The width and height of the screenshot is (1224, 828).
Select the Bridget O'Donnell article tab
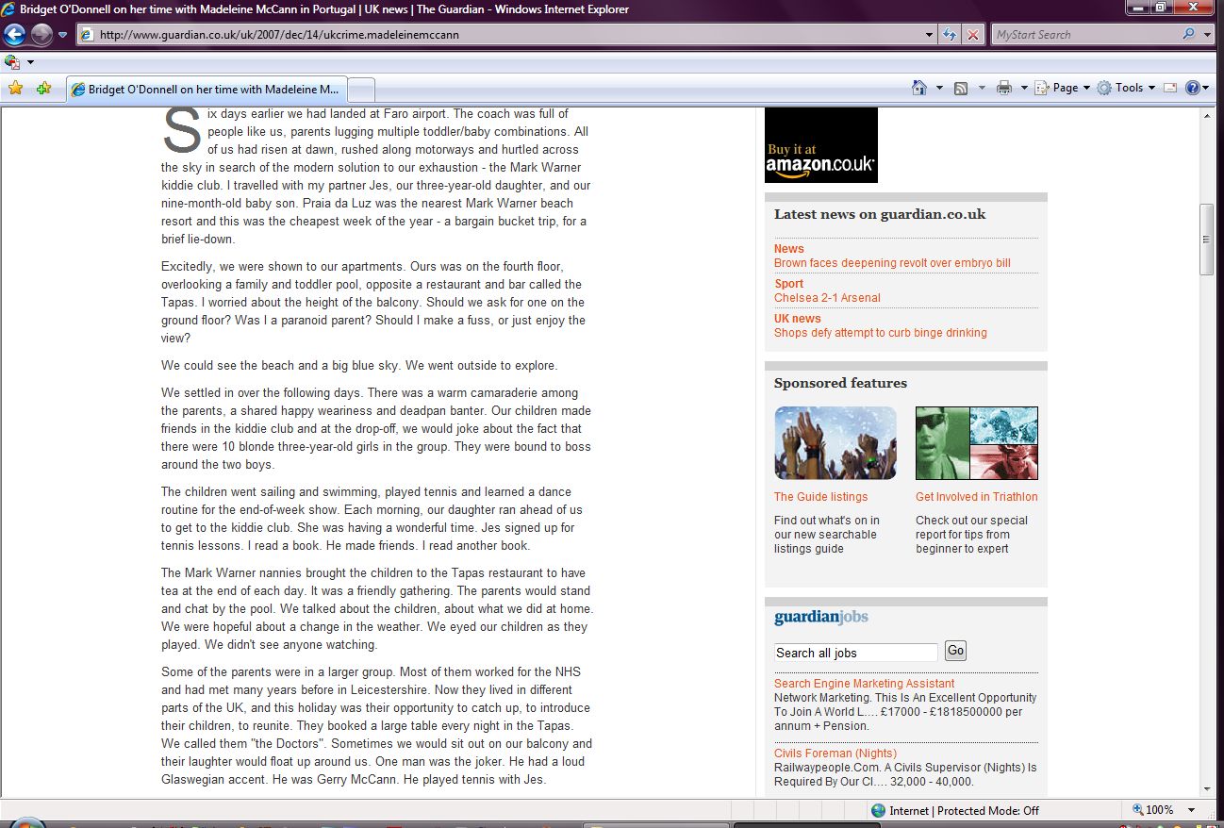(207, 90)
